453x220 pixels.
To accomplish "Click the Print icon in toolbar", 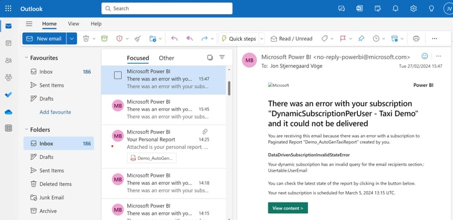I will point(416,39).
